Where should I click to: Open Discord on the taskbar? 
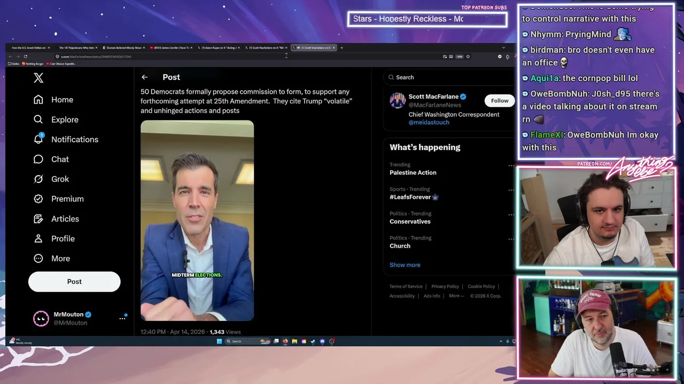pyautogui.click(x=322, y=341)
